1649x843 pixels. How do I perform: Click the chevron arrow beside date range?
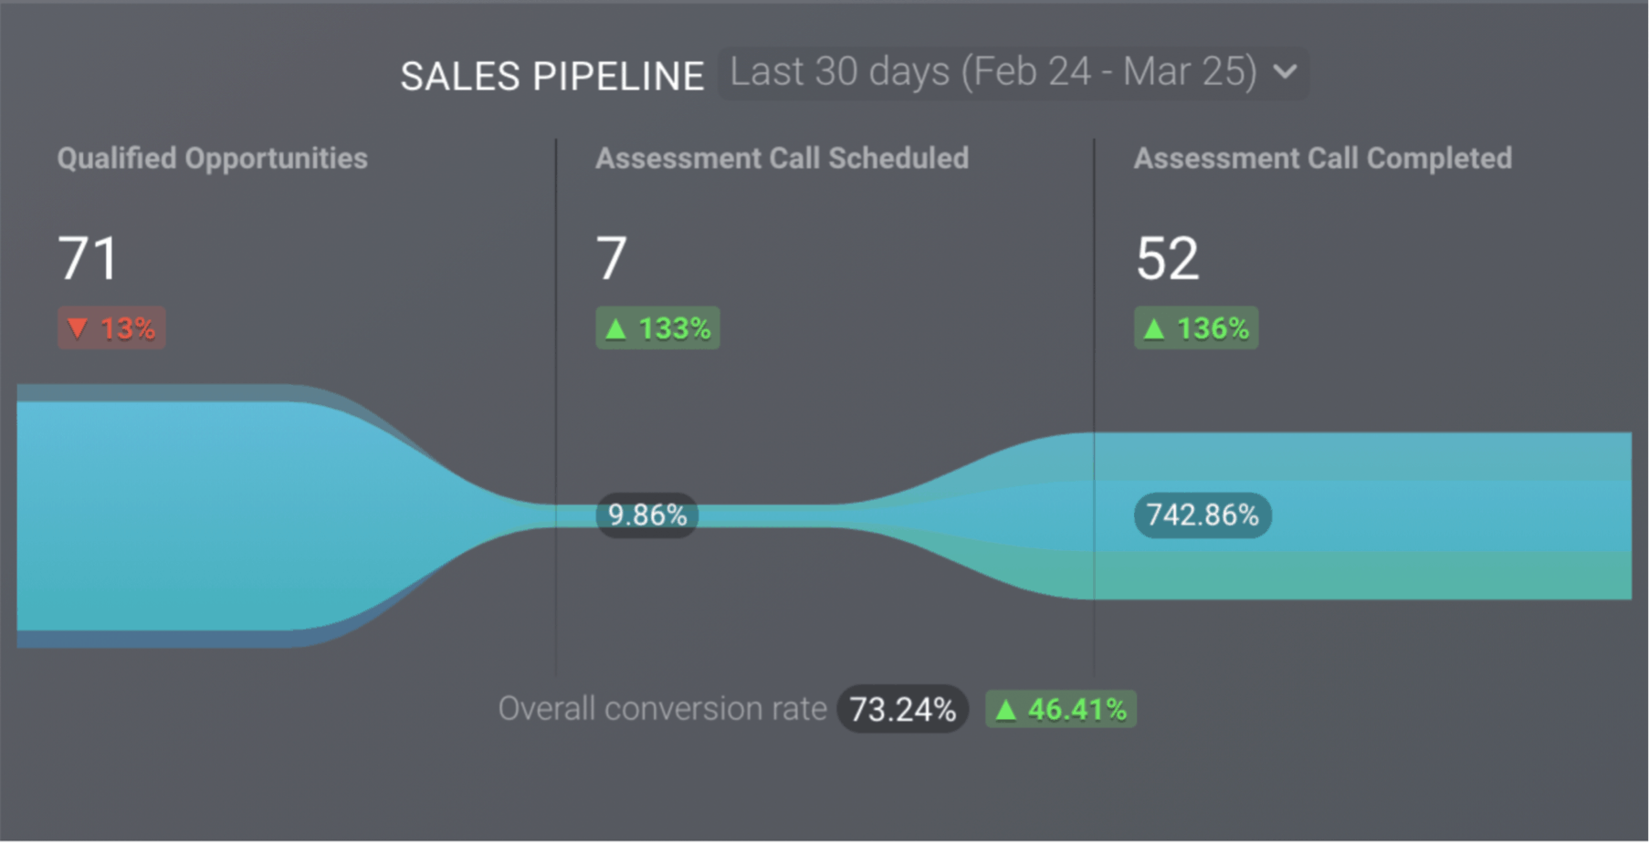(1285, 72)
